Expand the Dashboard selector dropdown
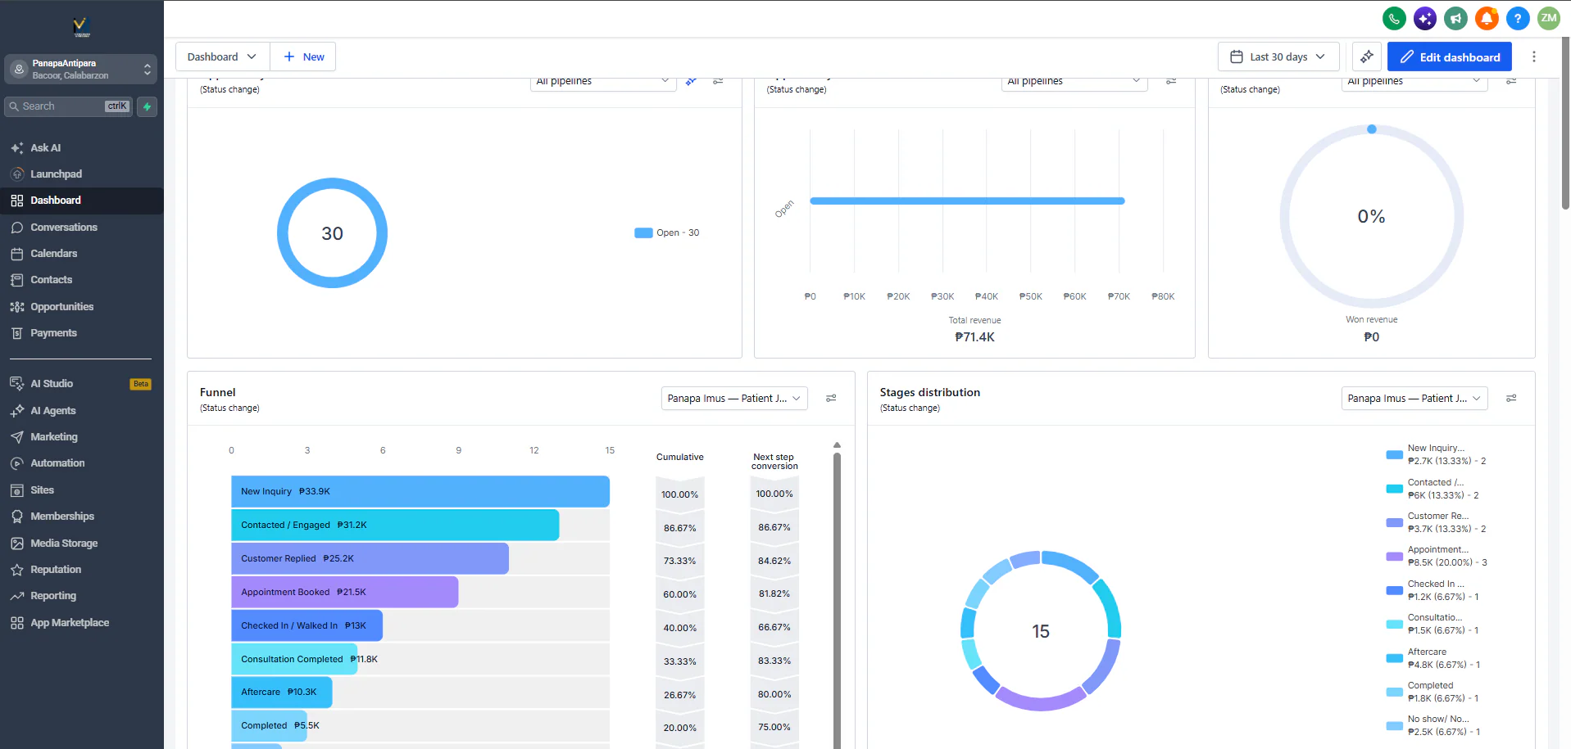This screenshot has width=1571, height=749. tap(222, 56)
